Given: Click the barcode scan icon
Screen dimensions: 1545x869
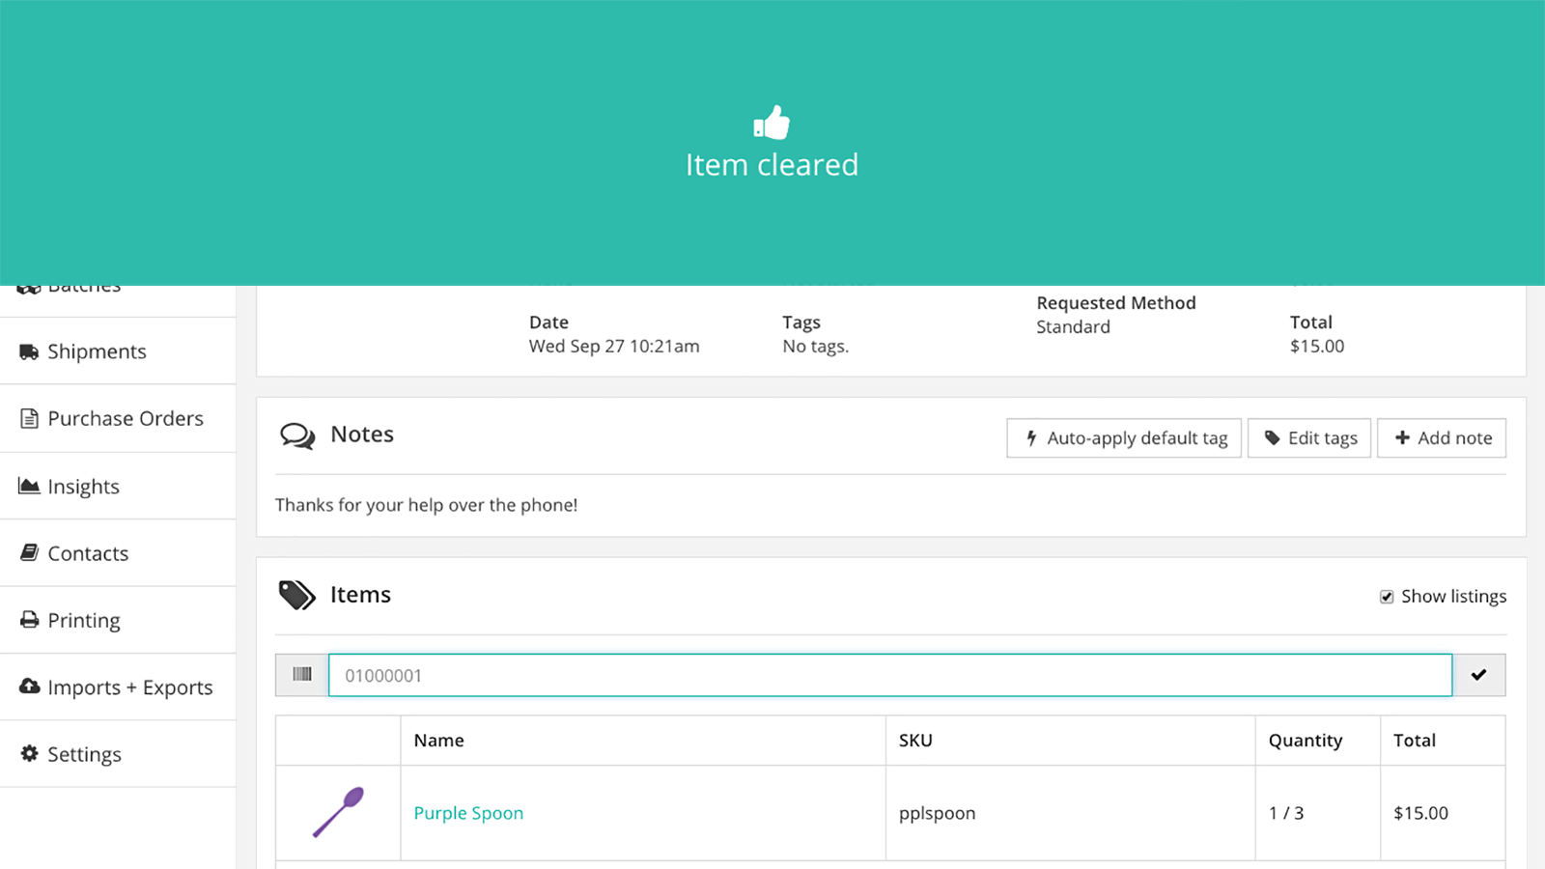Looking at the screenshot, I should click(x=302, y=675).
